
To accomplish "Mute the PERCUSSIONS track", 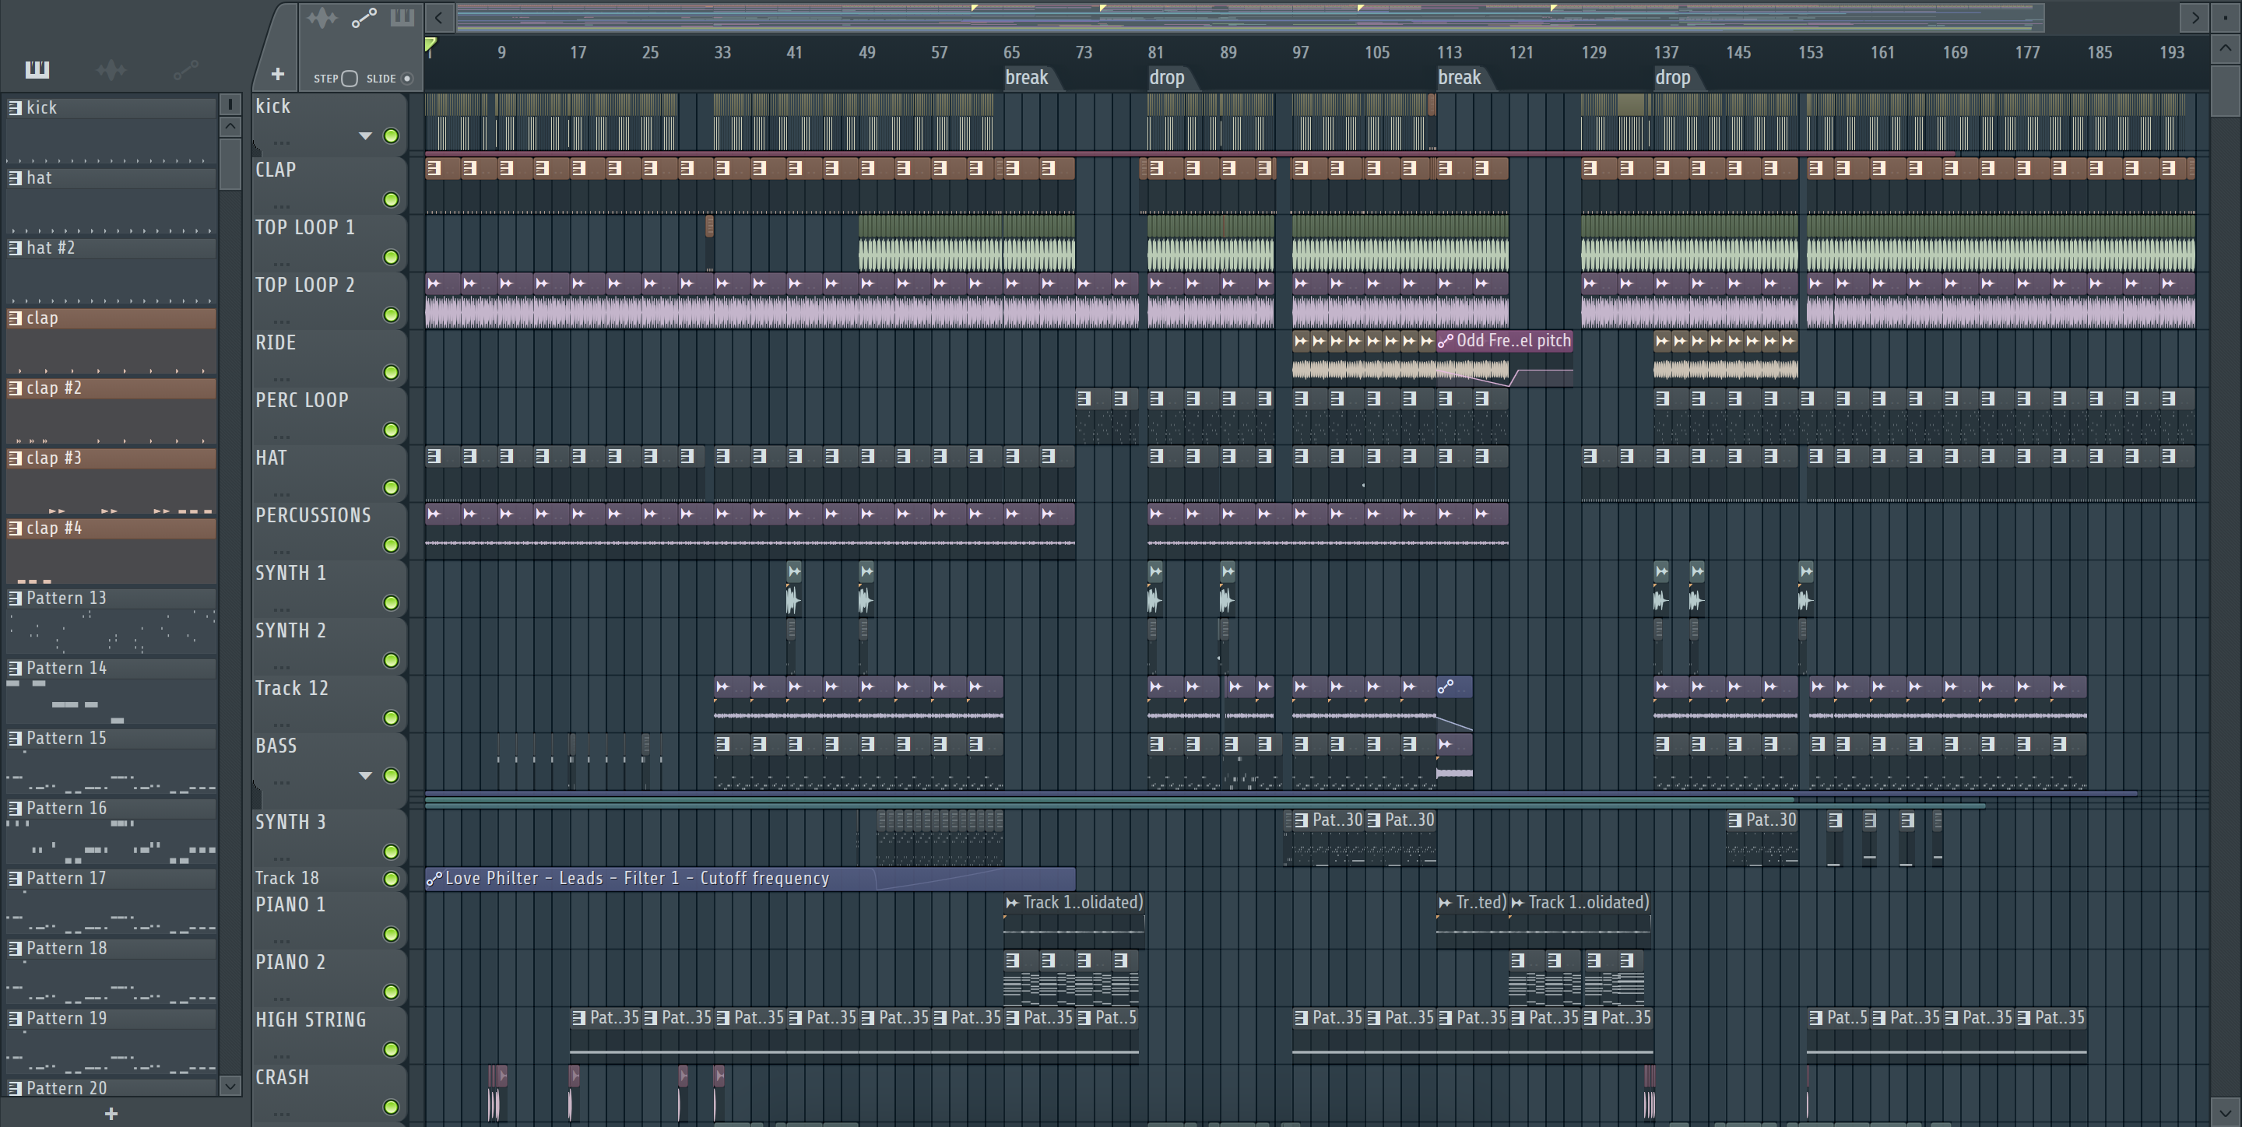I will tap(392, 546).
